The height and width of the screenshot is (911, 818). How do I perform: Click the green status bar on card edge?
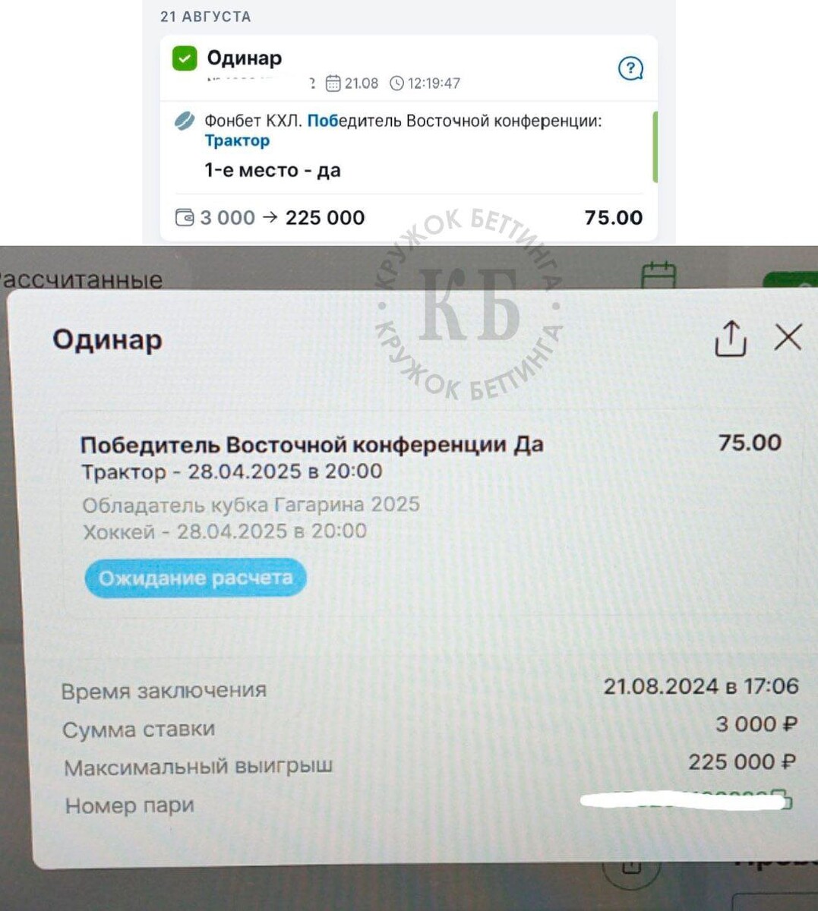pos(655,147)
